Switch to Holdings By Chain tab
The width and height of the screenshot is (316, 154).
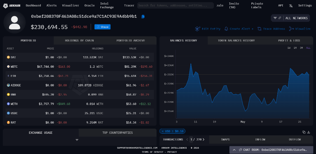tap(79, 40)
